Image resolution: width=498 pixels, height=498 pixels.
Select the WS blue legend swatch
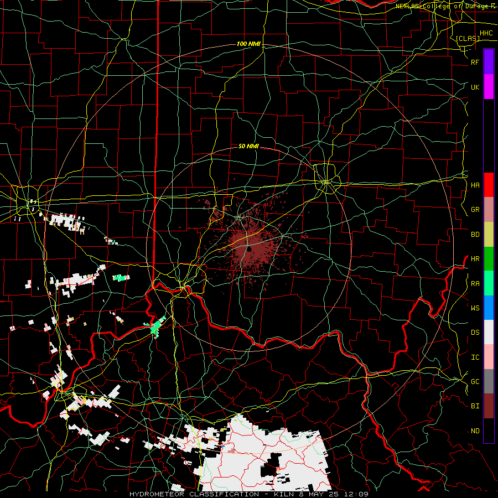(x=489, y=308)
